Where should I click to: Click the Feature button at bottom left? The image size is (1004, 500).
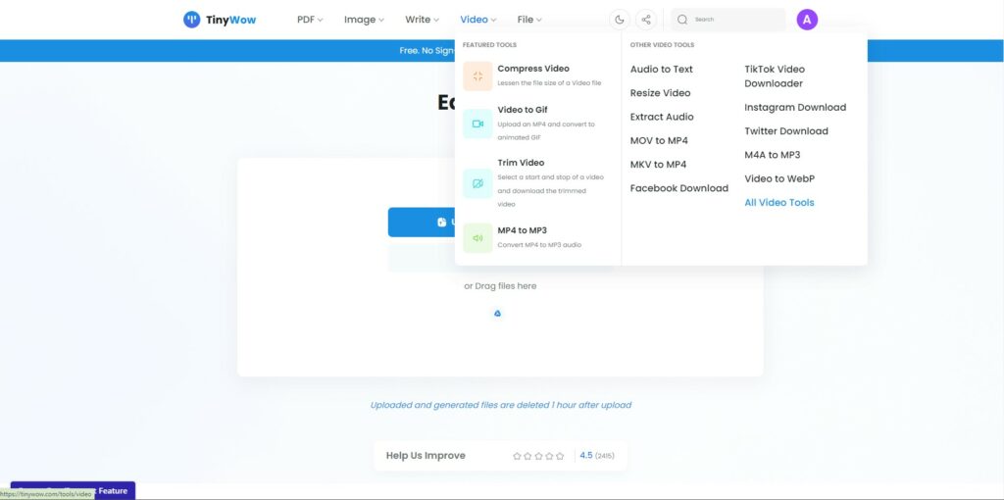(73, 490)
